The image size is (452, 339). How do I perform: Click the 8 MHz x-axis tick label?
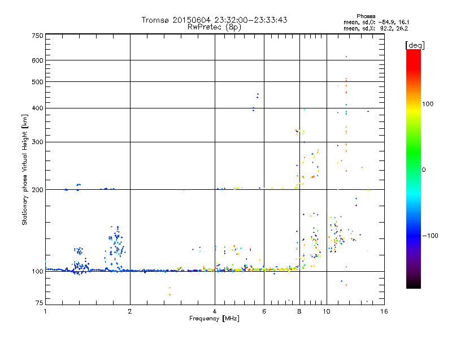coord(299,311)
